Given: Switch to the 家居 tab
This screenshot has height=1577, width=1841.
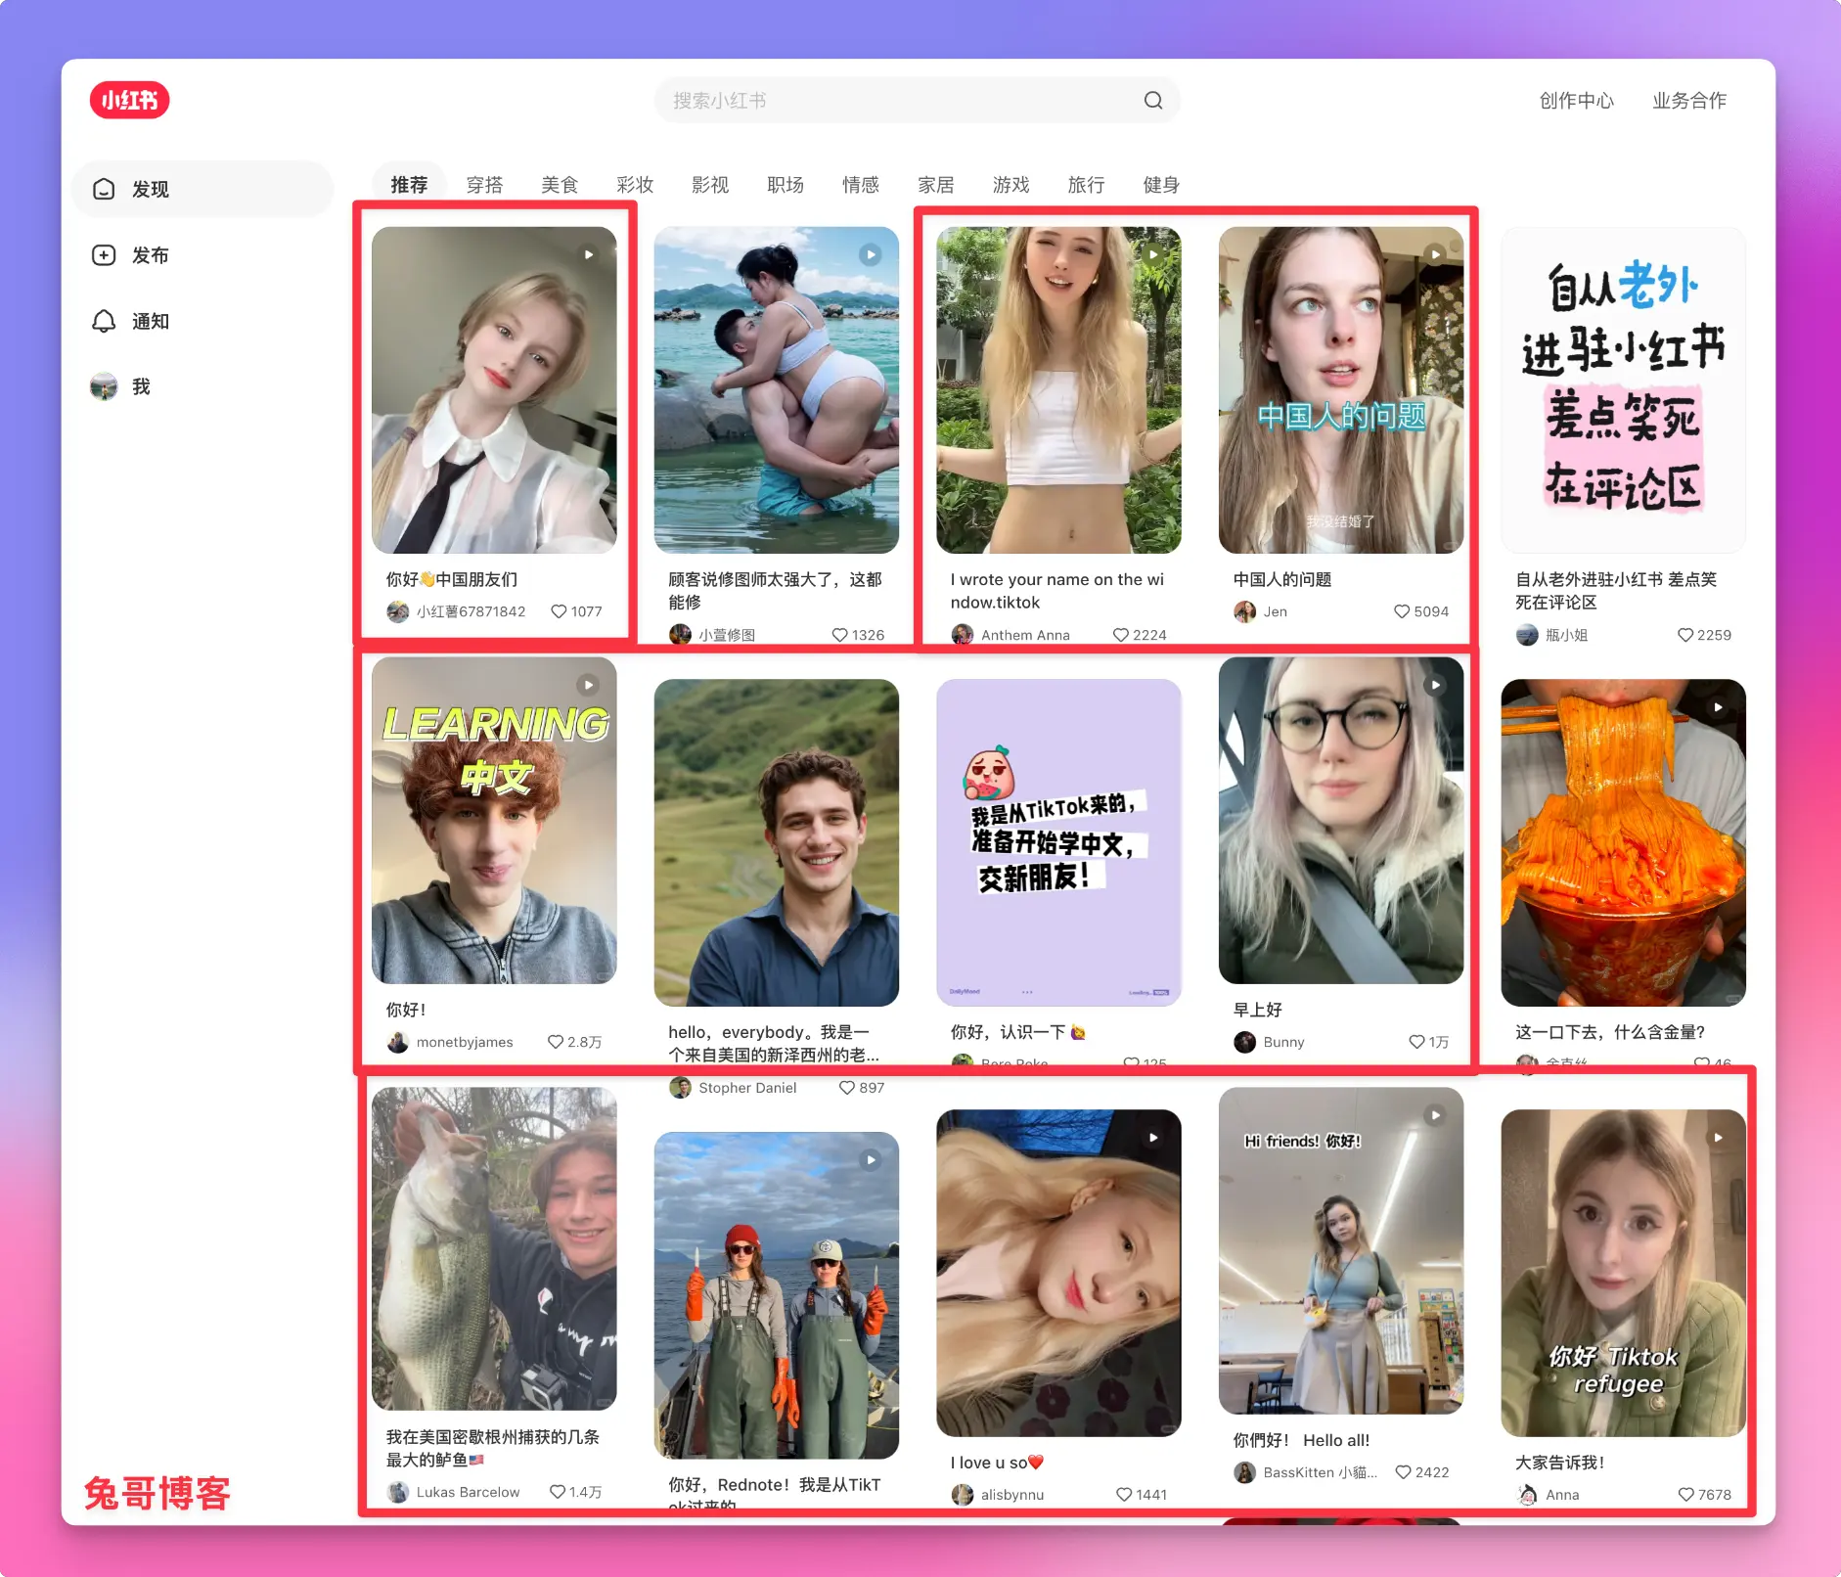Looking at the screenshot, I should click(x=936, y=185).
